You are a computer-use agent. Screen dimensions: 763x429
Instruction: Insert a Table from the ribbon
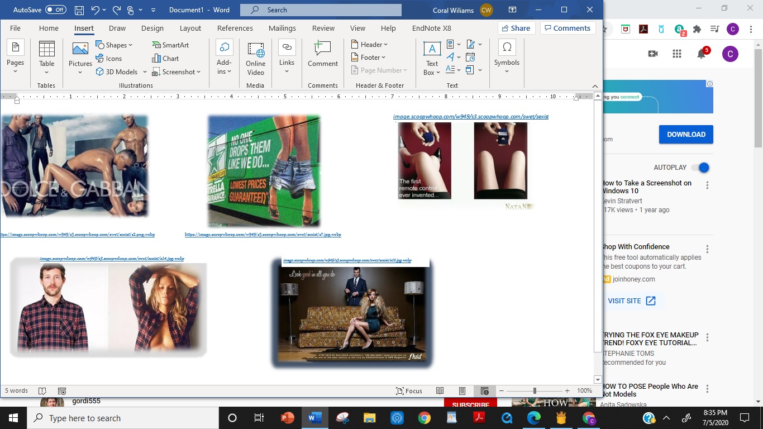[x=47, y=58]
